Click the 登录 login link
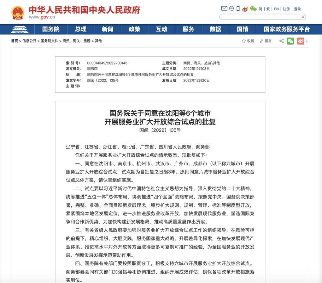The width and height of the screenshot is (322, 283). tap(297, 9)
